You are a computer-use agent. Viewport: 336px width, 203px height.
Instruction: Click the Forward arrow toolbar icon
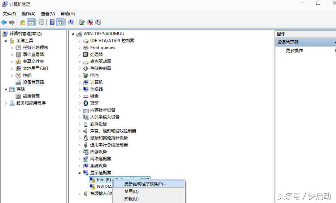click(x=12, y=22)
